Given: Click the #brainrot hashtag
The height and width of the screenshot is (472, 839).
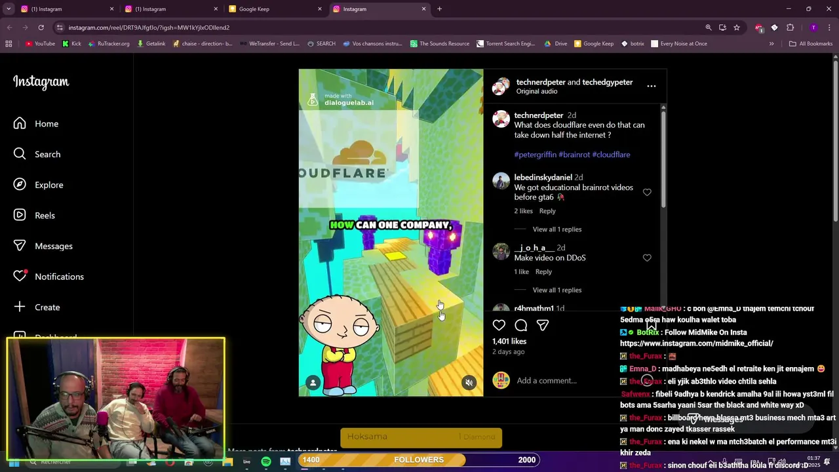Looking at the screenshot, I should point(574,155).
